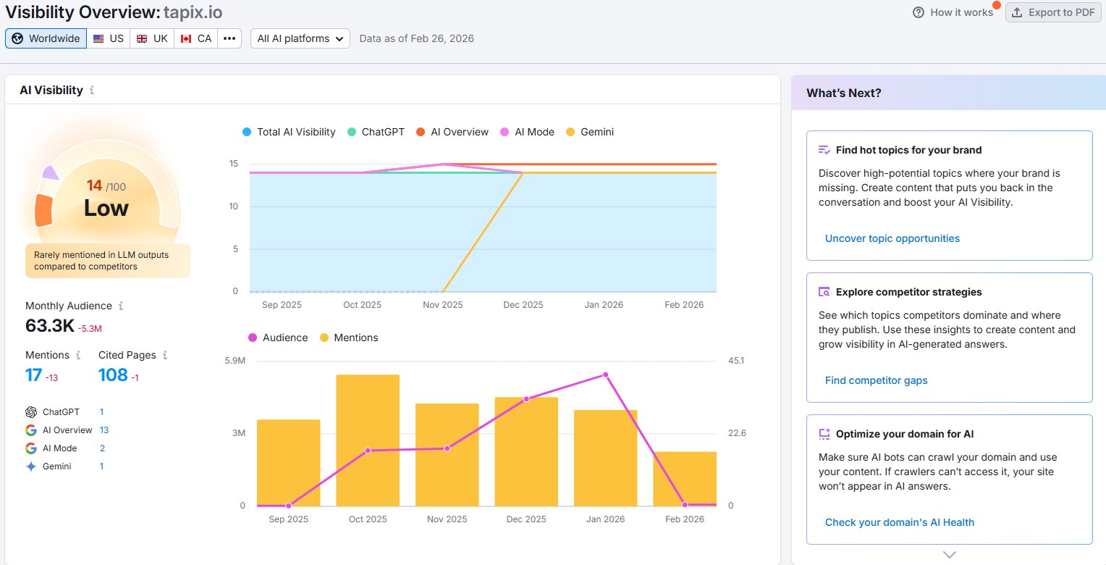This screenshot has height=565, width=1106.
Task: Select the US region tab
Action: 109,38
